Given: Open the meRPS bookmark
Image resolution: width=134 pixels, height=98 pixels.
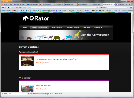Looking at the screenshot, I should point(95,11).
